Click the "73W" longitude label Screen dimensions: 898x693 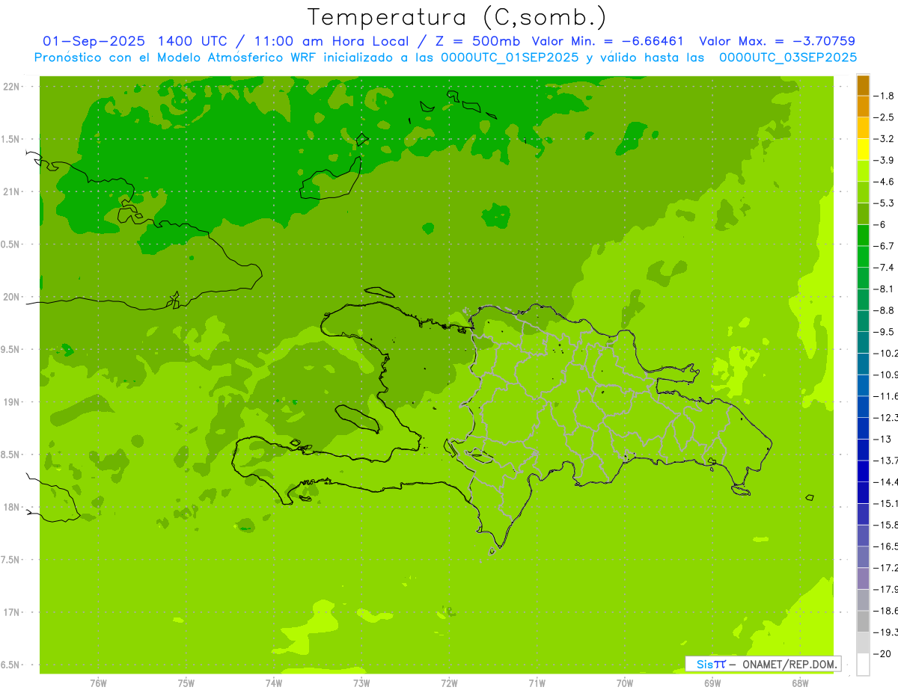(361, 683)
